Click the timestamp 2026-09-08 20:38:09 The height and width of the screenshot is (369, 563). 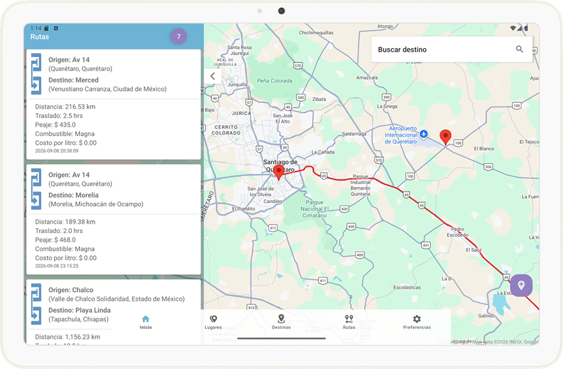pos(57,151)
